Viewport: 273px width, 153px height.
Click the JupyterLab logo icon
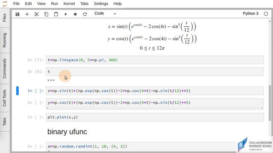pos(5,4)
